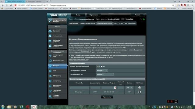Image resolution: width=195 pixels, height=109 pixels.
Task: Open File Explorer from taskbar
Action: [x=9, y=107]
